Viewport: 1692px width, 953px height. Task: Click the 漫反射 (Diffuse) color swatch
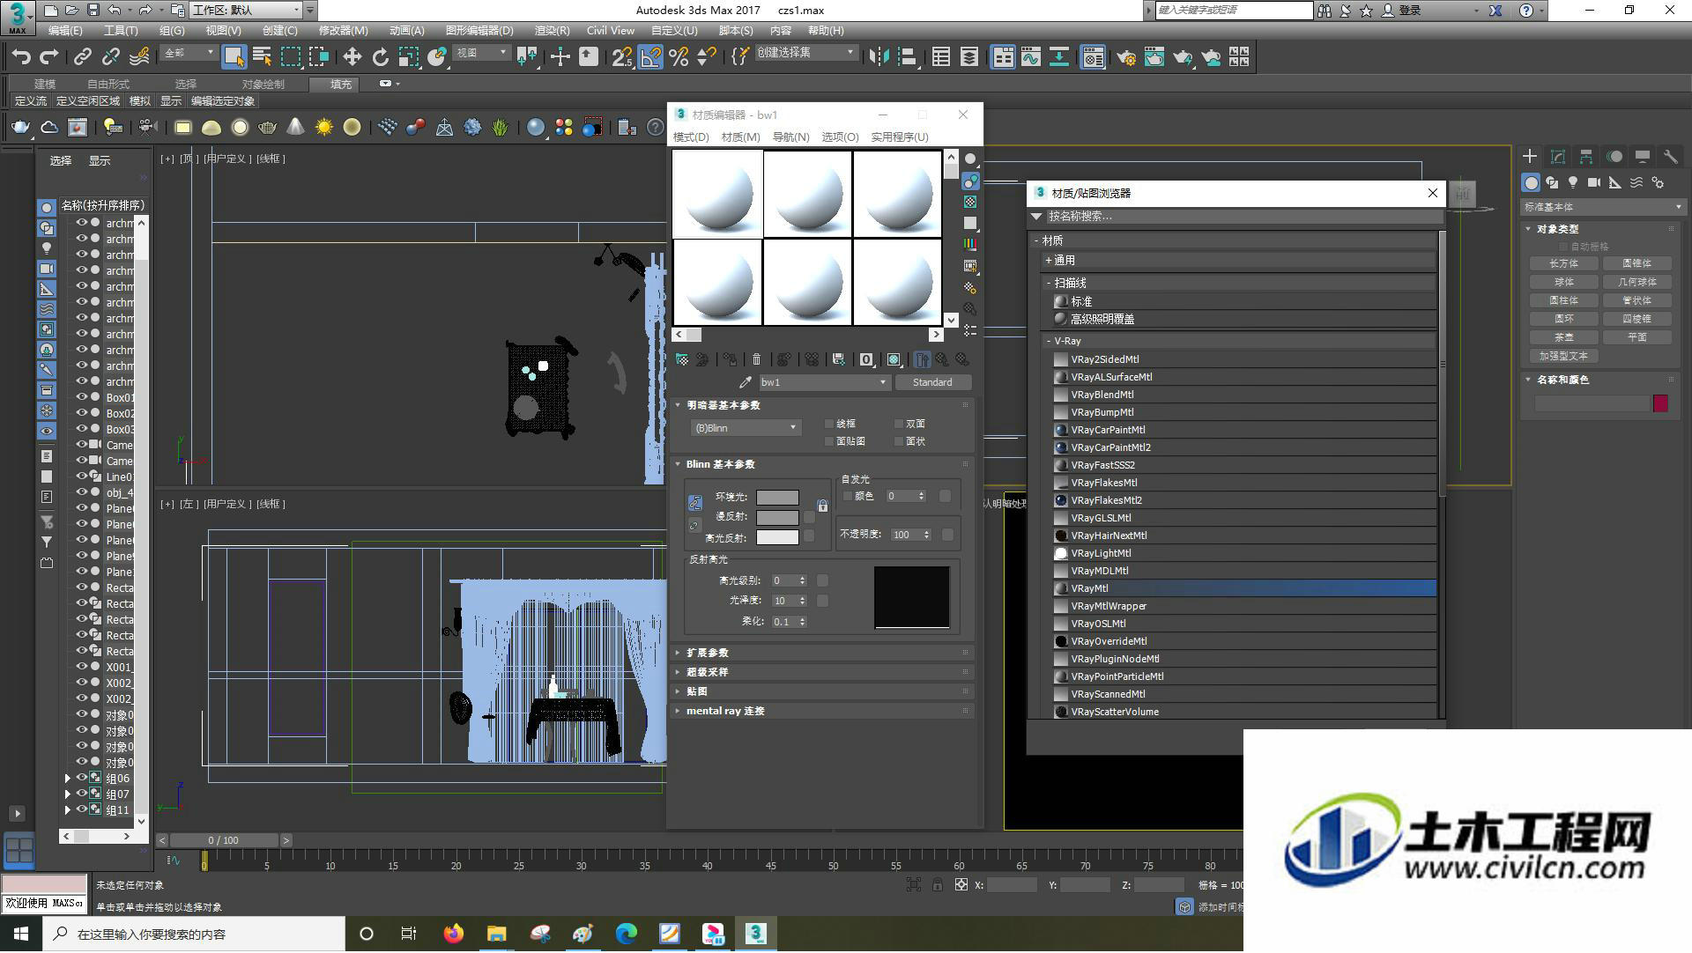tap(777, 517)
